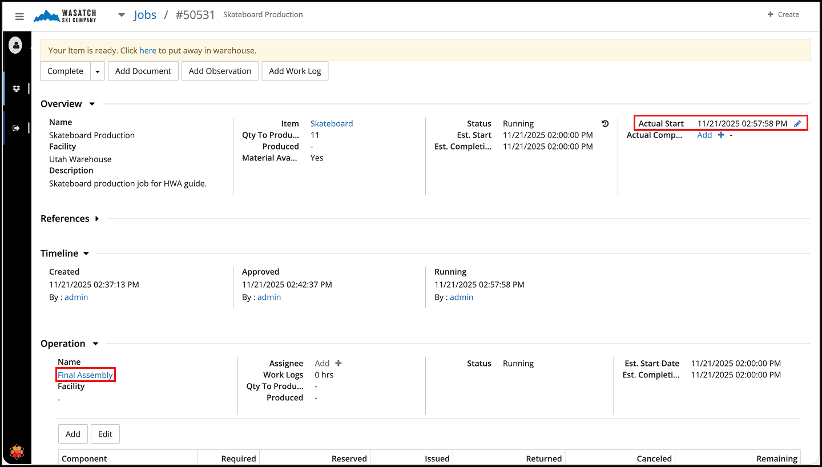
Task: Open the boxes icon in sidebar
Action: pos(17,88)
